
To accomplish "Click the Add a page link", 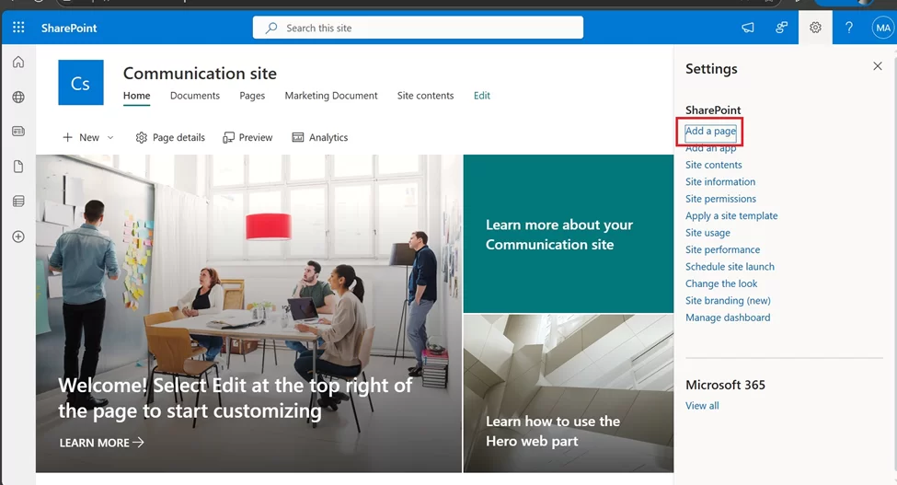I will coord(710,132).
